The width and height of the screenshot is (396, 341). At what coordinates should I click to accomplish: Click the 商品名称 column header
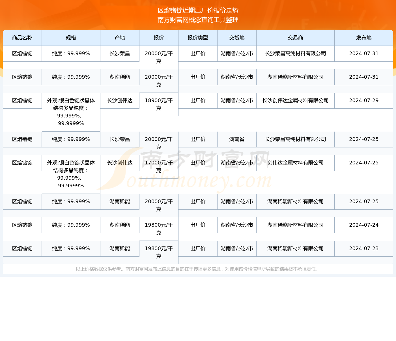click(22, 38)
